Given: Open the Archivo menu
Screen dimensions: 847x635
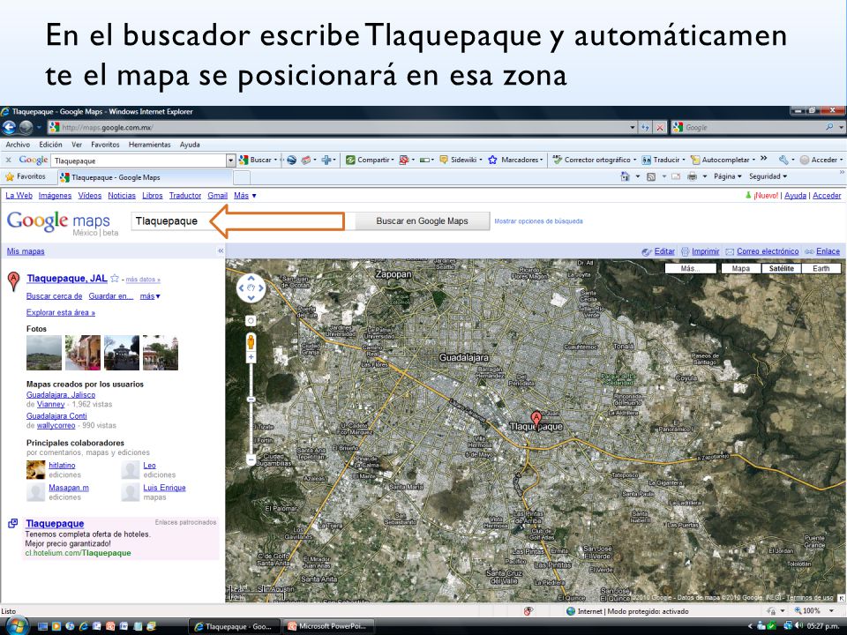Looking at the screenshot, I should (18, 145).
